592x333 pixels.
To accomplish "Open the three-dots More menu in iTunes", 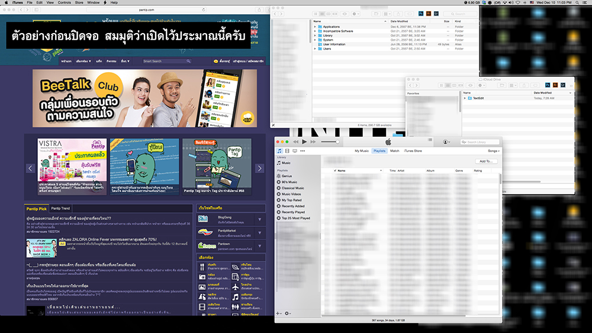I will [x=303, y=151].
